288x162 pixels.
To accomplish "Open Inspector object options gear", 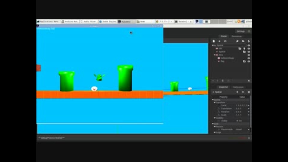I will tap(249, 92).
